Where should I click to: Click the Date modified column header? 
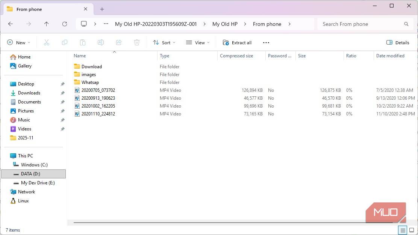[x=390, y=56]
